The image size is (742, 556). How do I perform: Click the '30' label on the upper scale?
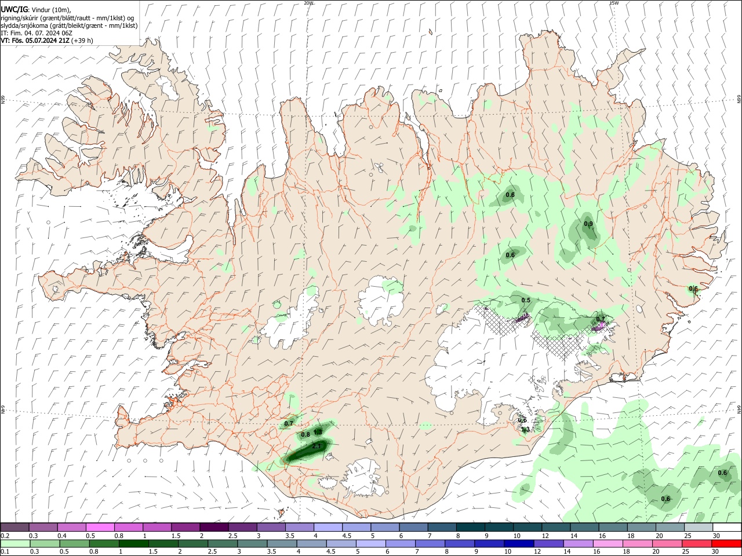[716, 536]
